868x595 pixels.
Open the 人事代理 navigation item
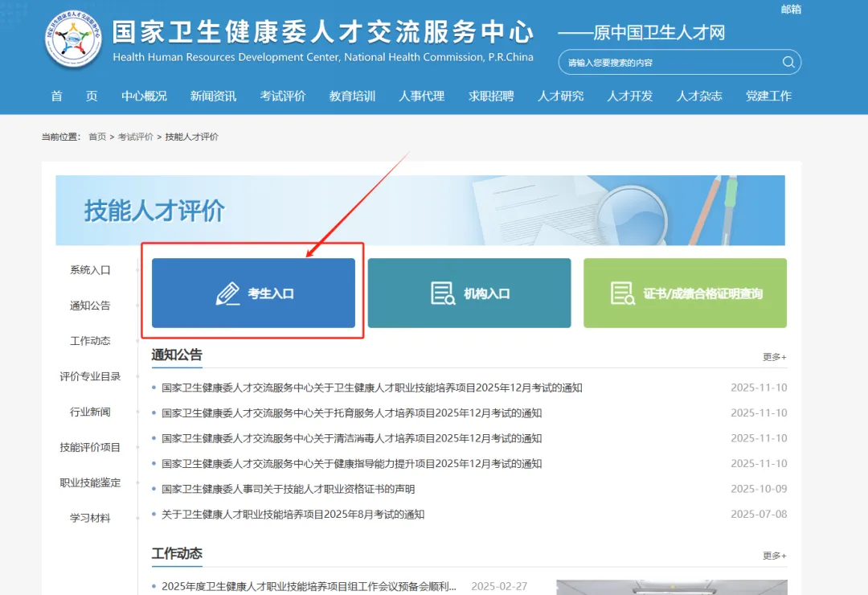click(422, 96)
